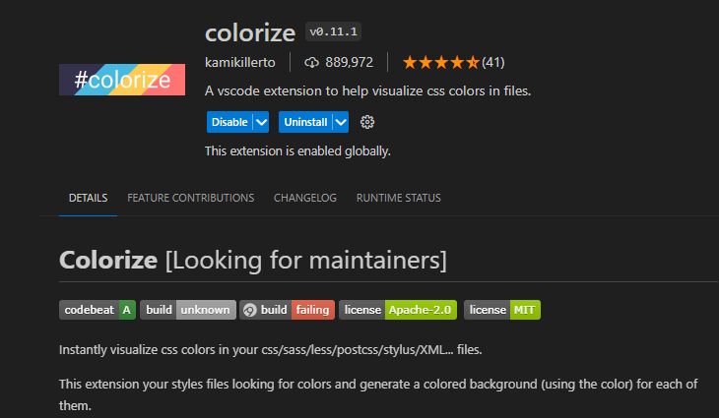Click the download count cloud icon
The width and height of the screenshot is (719, 418).
click(x=311, y=62)
